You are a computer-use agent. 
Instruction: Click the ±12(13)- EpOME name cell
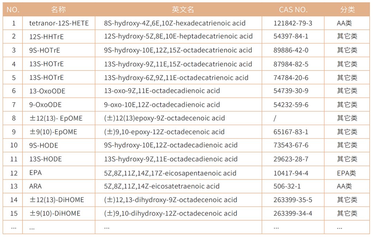[x=56, y=118]
